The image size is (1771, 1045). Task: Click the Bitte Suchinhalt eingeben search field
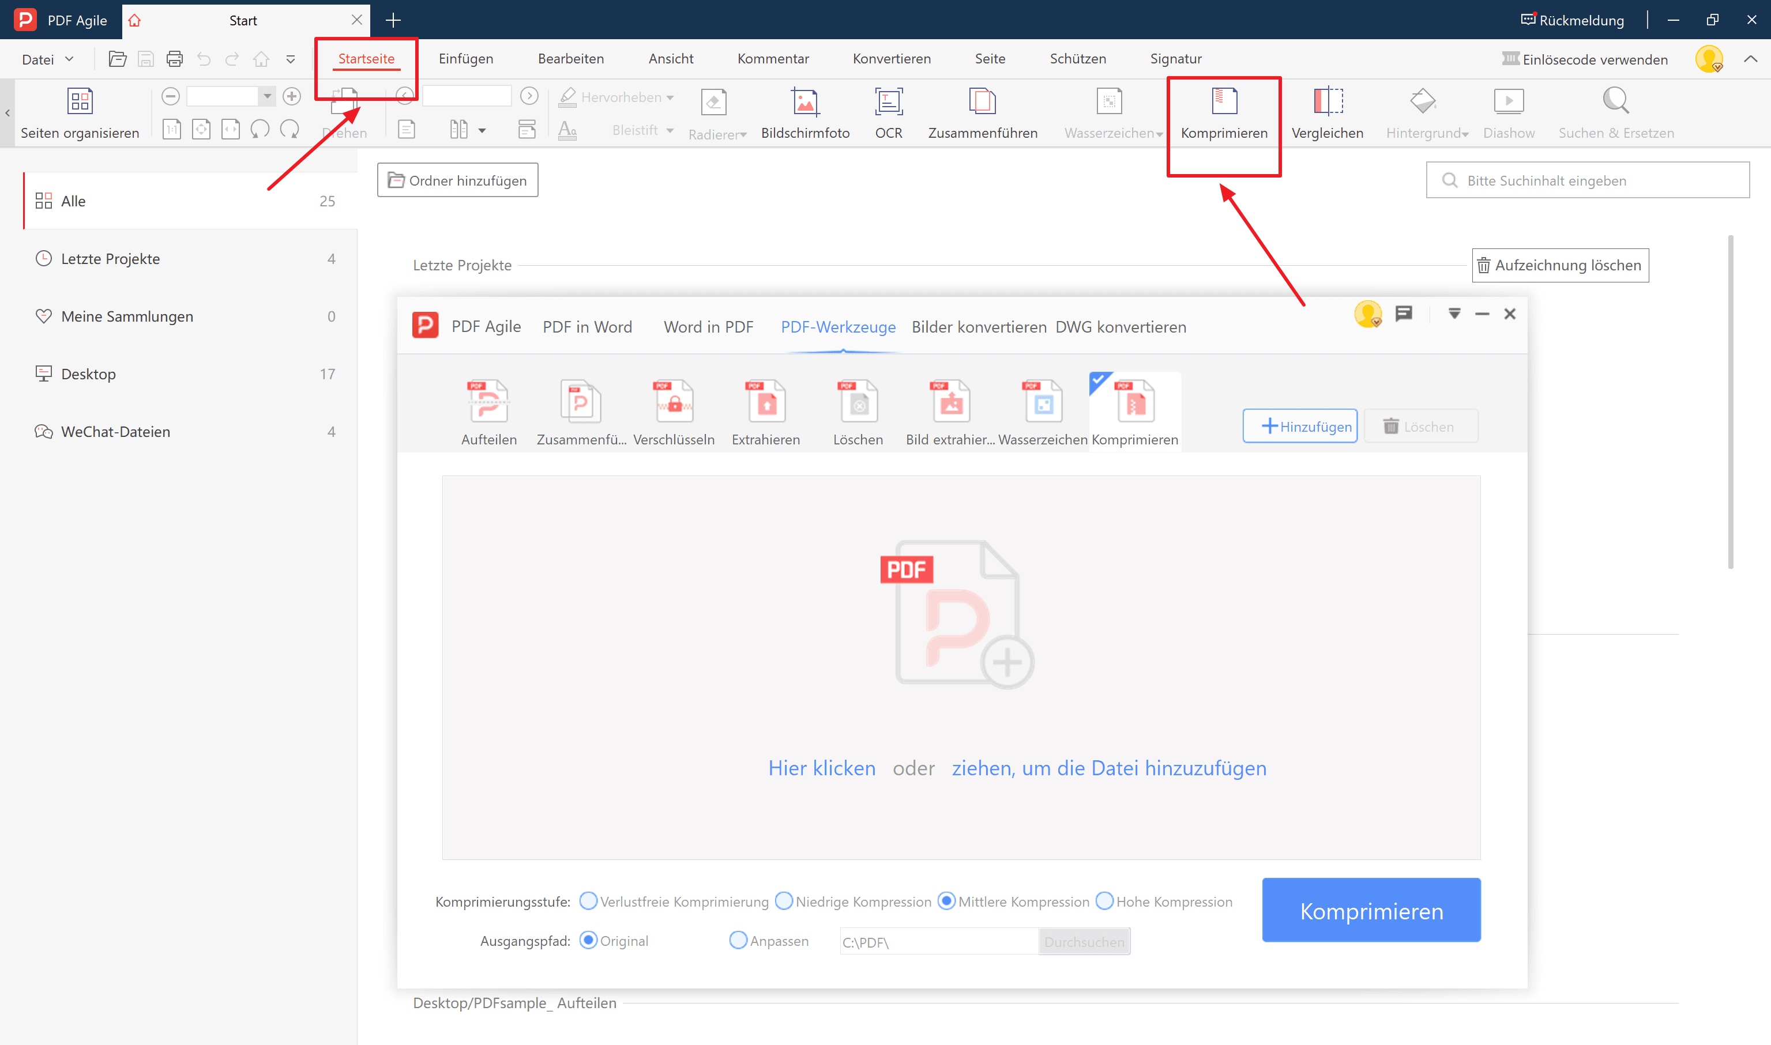(x=1588, y=180)
